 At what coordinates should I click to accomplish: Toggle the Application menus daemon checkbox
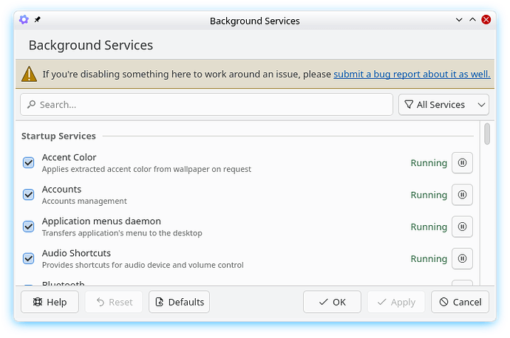coord(29,227)
